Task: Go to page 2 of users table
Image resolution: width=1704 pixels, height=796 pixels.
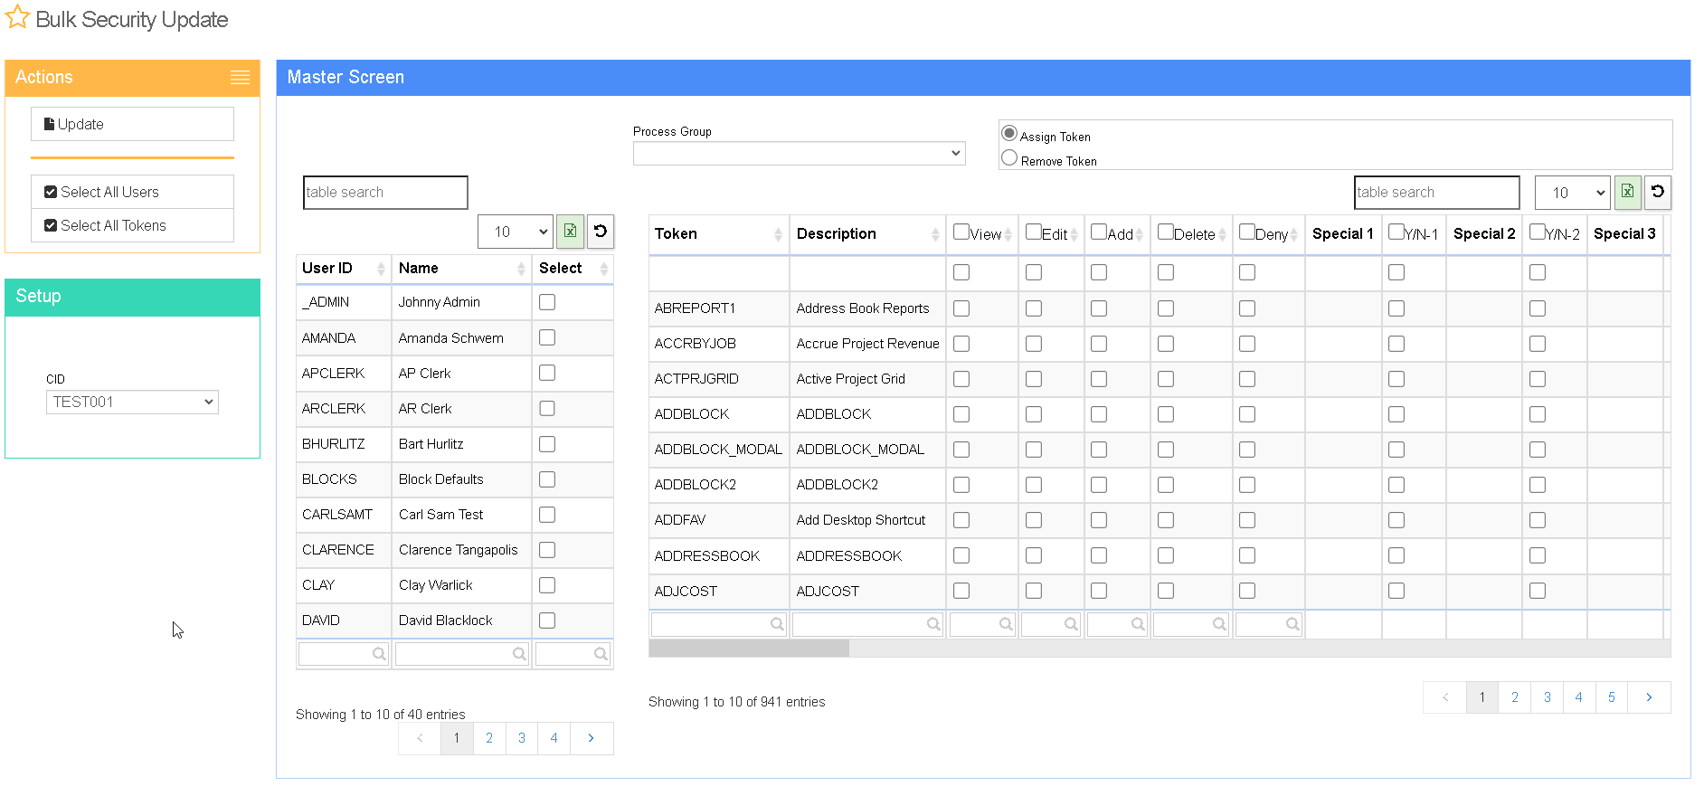Action: [489, 738]
